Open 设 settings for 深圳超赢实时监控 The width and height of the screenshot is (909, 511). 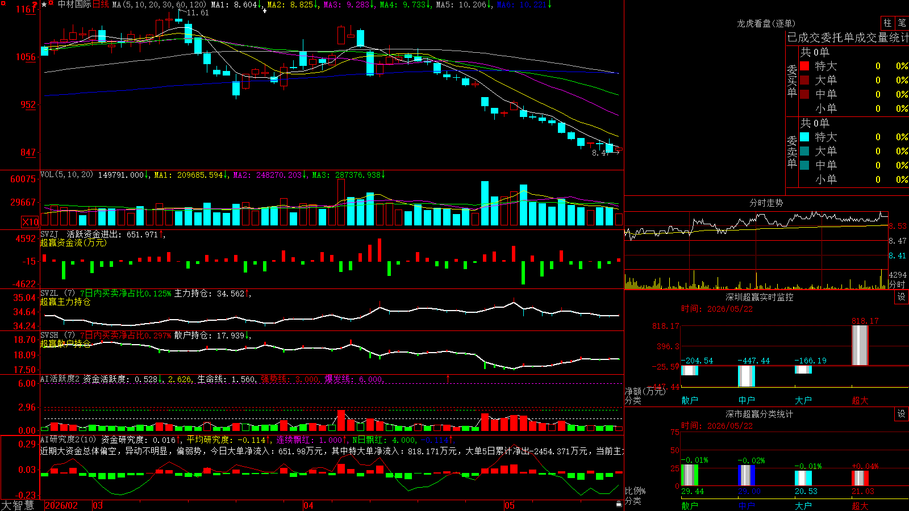[901, 297]
